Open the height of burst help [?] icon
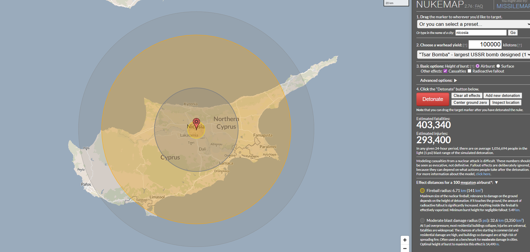Viewport: 530px width, 252px height. coord(472,66)
